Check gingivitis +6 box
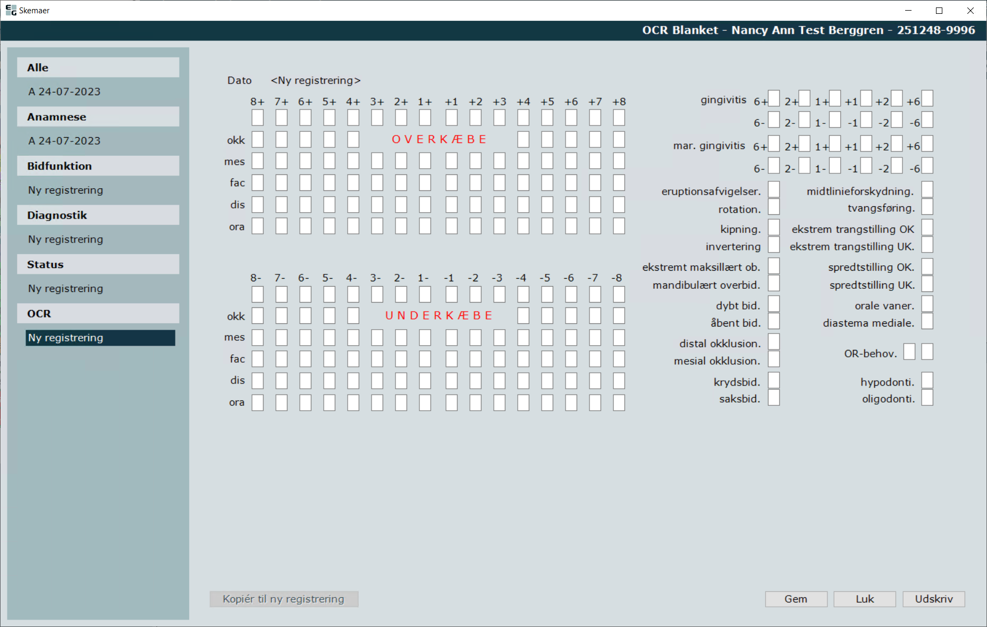This screenshot has width=987, height=627. (x=927, y=98)
